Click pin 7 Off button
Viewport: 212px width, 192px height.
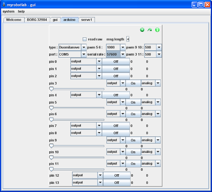[116, 126]
